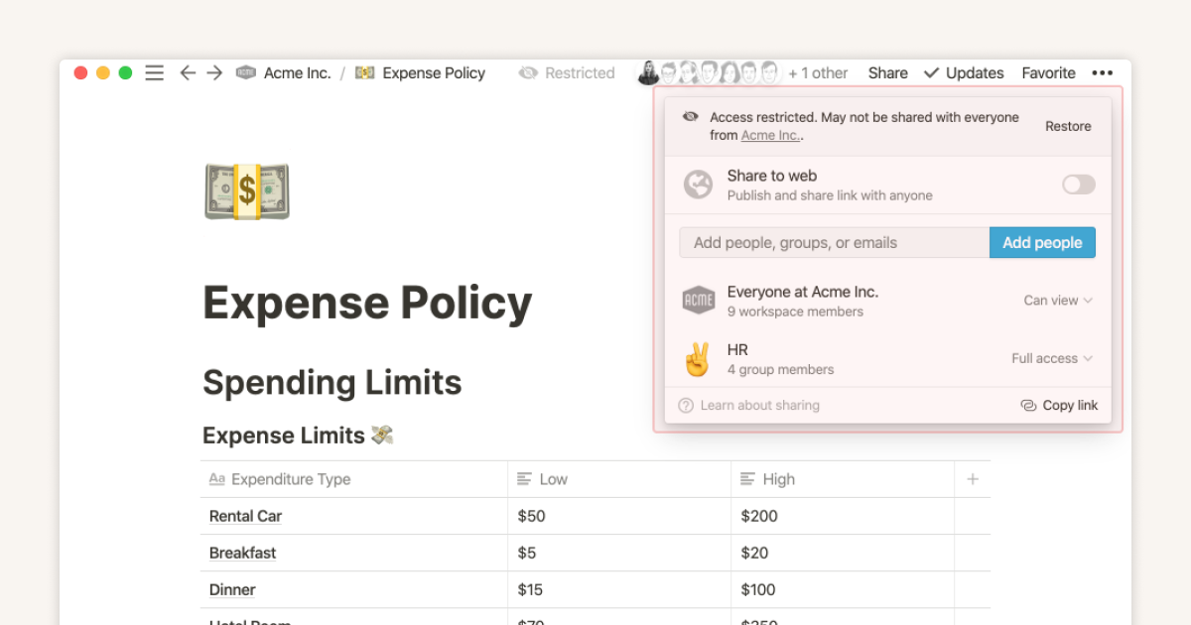Click Copy link in share popup
This screenshot has width=1191, height=625.
point(1059,405)
